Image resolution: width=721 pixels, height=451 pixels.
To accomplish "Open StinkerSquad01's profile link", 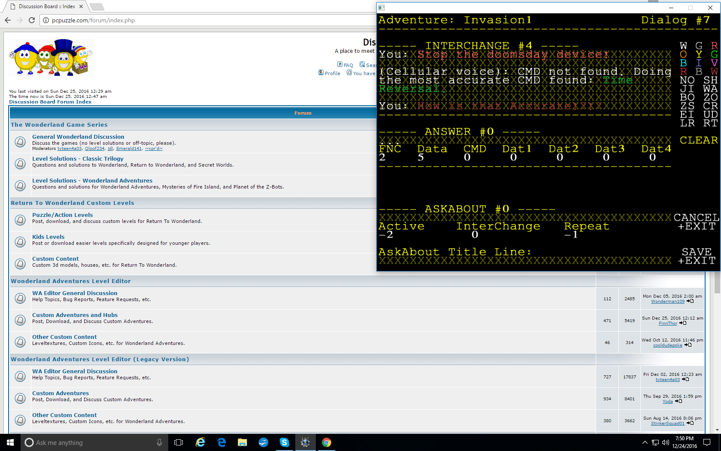I will (667, 424).
